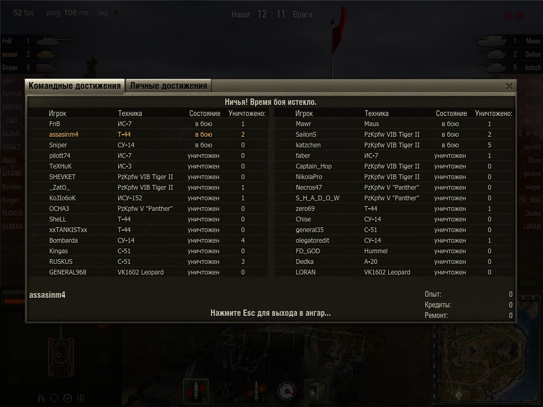Open the Командные достижения tab
Image resolution: width=543 pixels, height=407 pixels.
[74, 86]
